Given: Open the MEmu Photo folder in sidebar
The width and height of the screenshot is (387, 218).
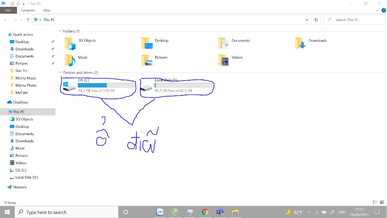Looking at the screenshot, I should click(x=26, y=85).
